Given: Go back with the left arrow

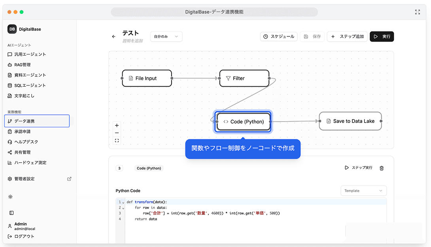Looking at the screenshot, I should tap(114, 36).
